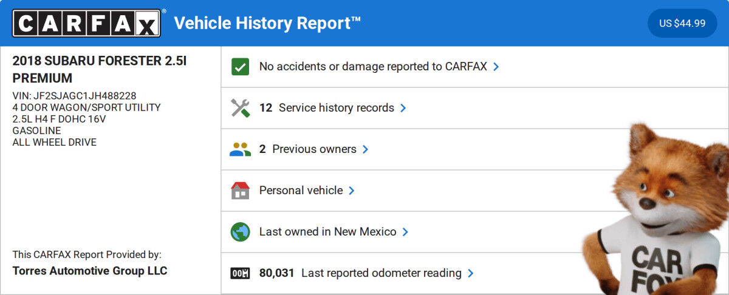Click the Vehicle History Report title
The image size is (729, 295).
tap(267, 23)
